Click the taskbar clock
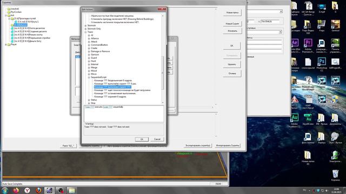 (336, 190)
